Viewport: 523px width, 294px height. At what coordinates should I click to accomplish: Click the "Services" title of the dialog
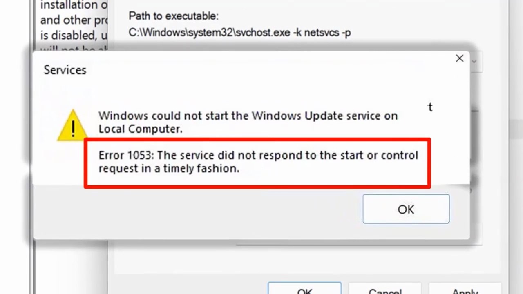point(65,70)
